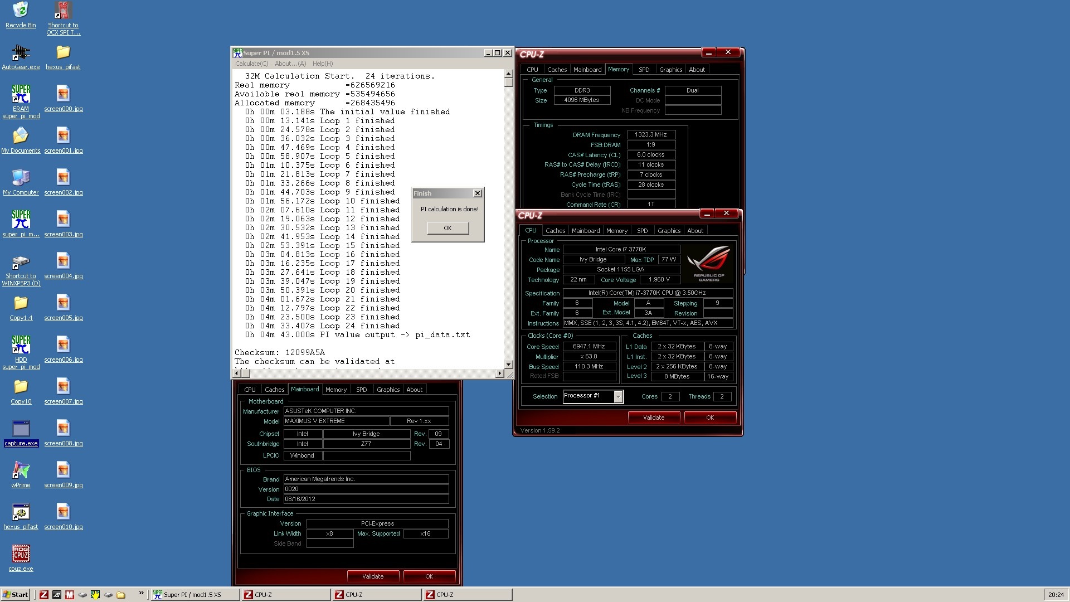1070x602 pixels.
Task: Open screen005.jpg file on desktop
Action: 63,303
